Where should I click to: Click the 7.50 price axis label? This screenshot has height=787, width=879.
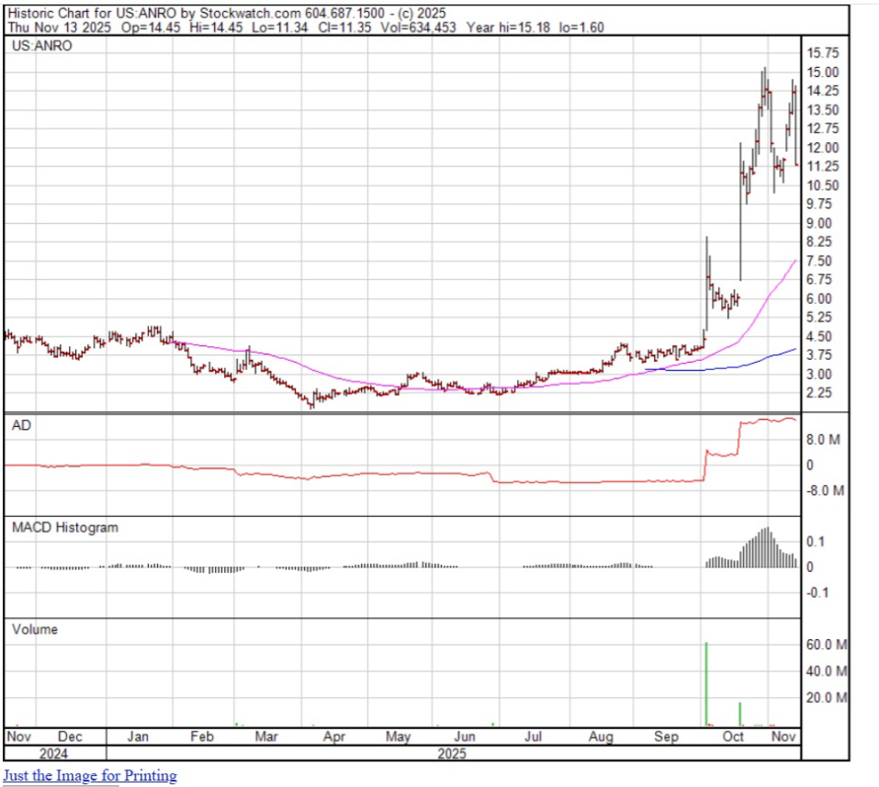pyautogui.click(x=819, y=261)
